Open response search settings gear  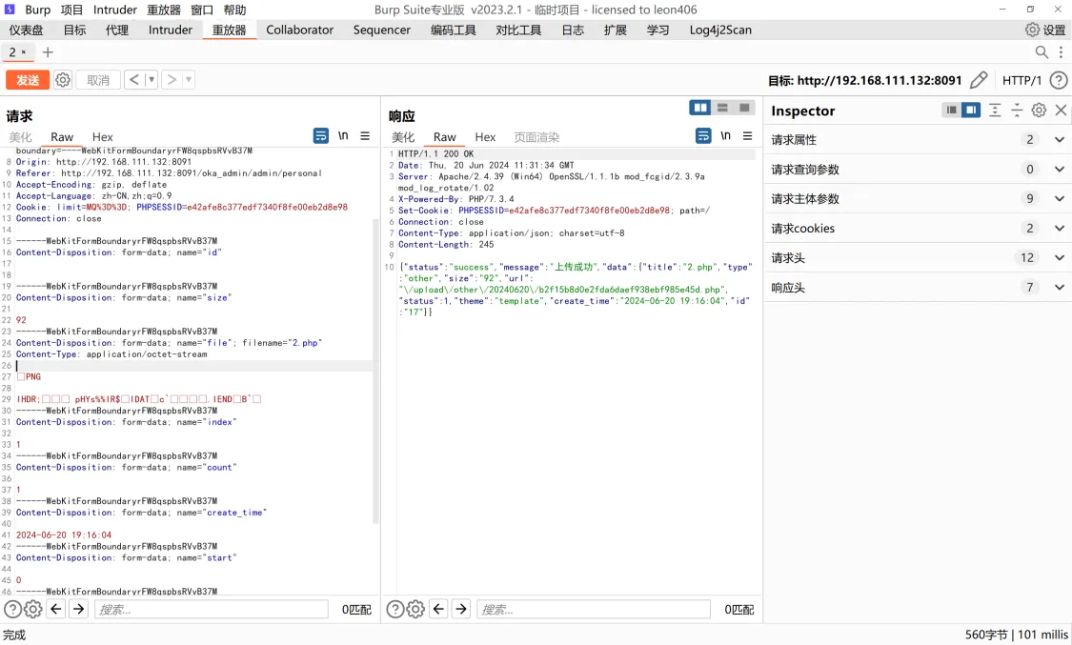tap(415, 609)
